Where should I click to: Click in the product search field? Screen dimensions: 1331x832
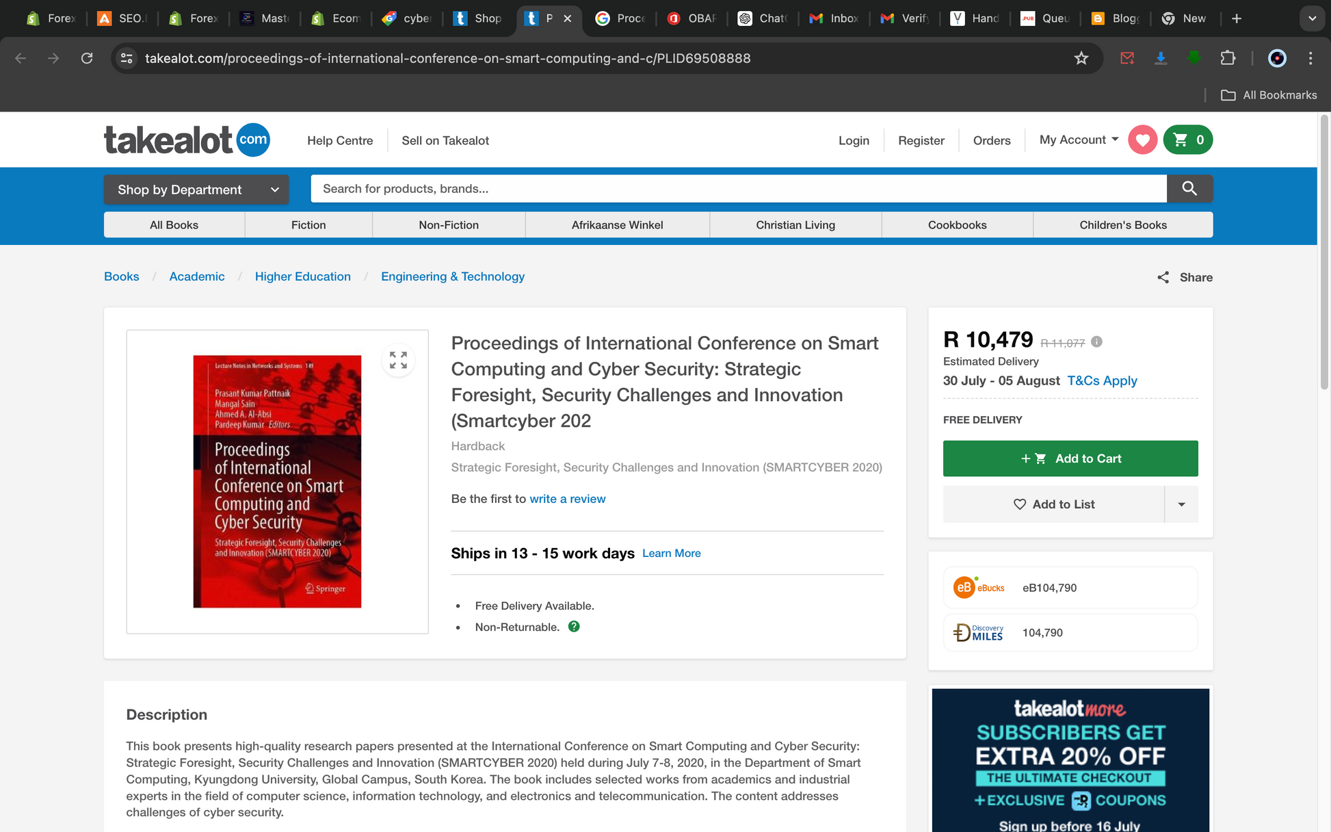click(x=739, y=188)
